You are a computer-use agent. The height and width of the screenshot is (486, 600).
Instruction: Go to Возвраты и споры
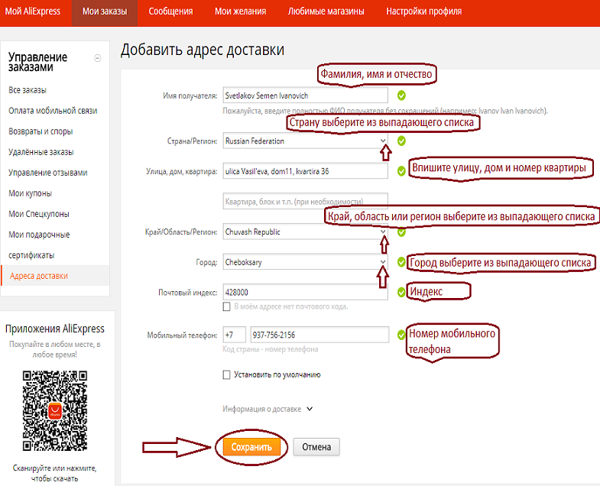41,131
